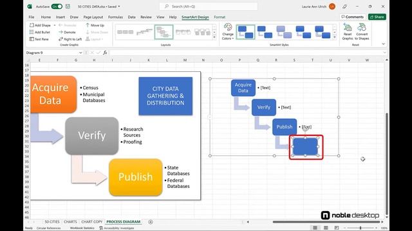412x231 pixels.
Task: Collapse the ribbon with the chevron
Action: click(x=384, y=44)
